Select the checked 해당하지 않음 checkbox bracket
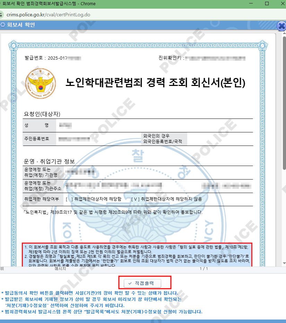 (x=136, y=199)
